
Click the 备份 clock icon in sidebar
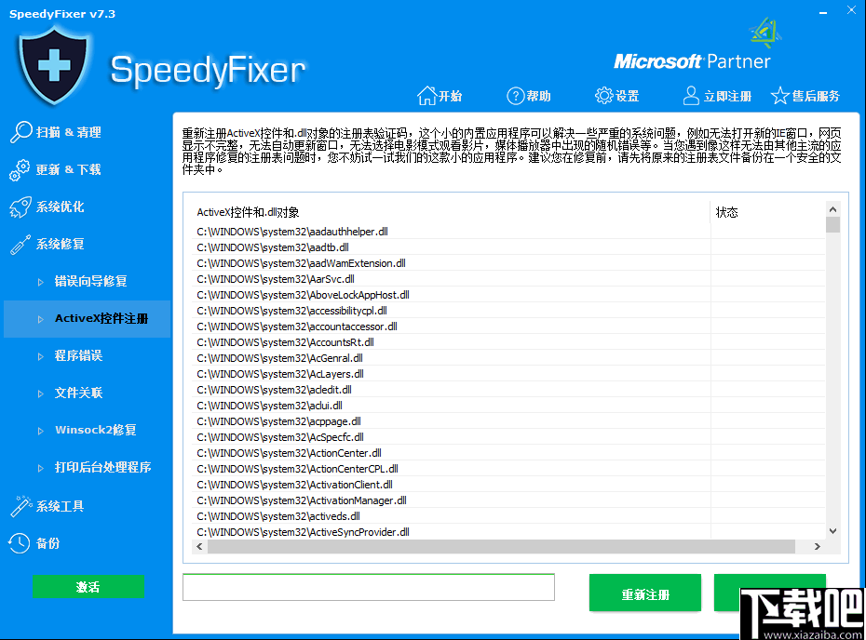[20, 542]
